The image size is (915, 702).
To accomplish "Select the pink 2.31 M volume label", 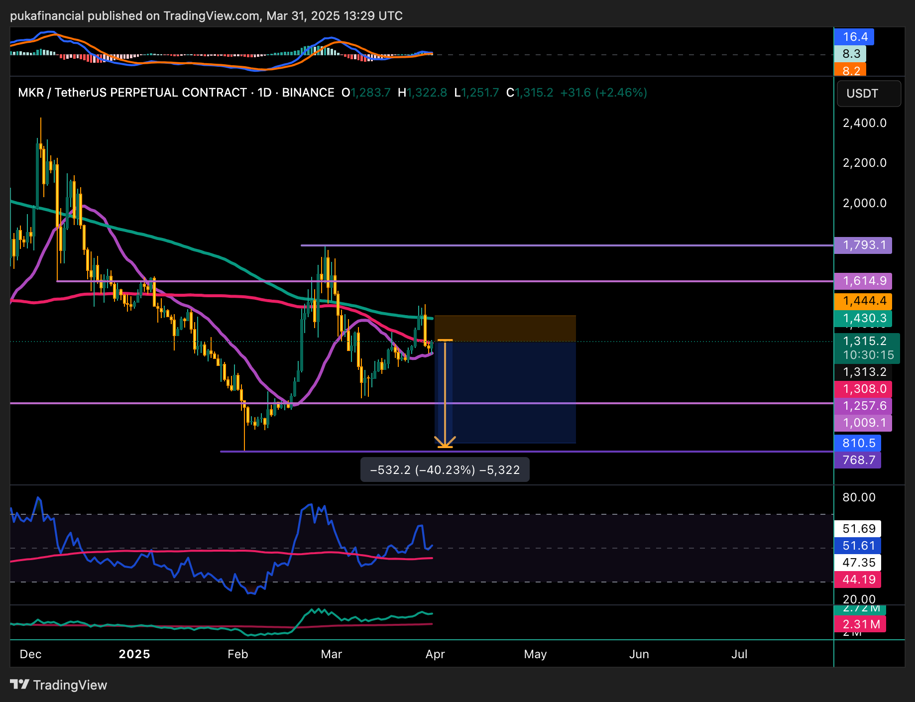I will 860,624.
